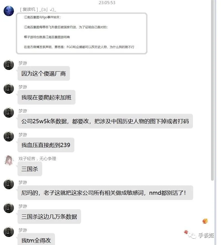Viewport: 221px width, 245px height.
Task: Select the 公司25w5k条数据 message bubble
Action: tap(105, 121)
